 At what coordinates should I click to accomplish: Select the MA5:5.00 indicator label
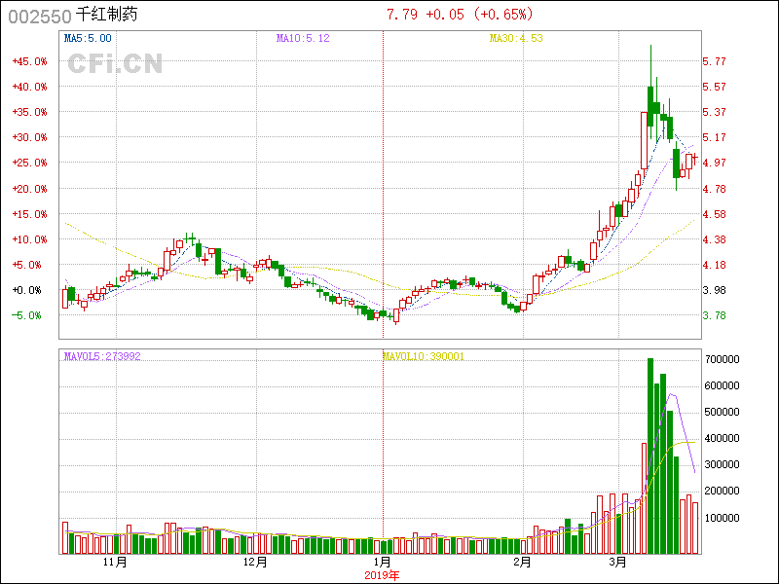88,38
